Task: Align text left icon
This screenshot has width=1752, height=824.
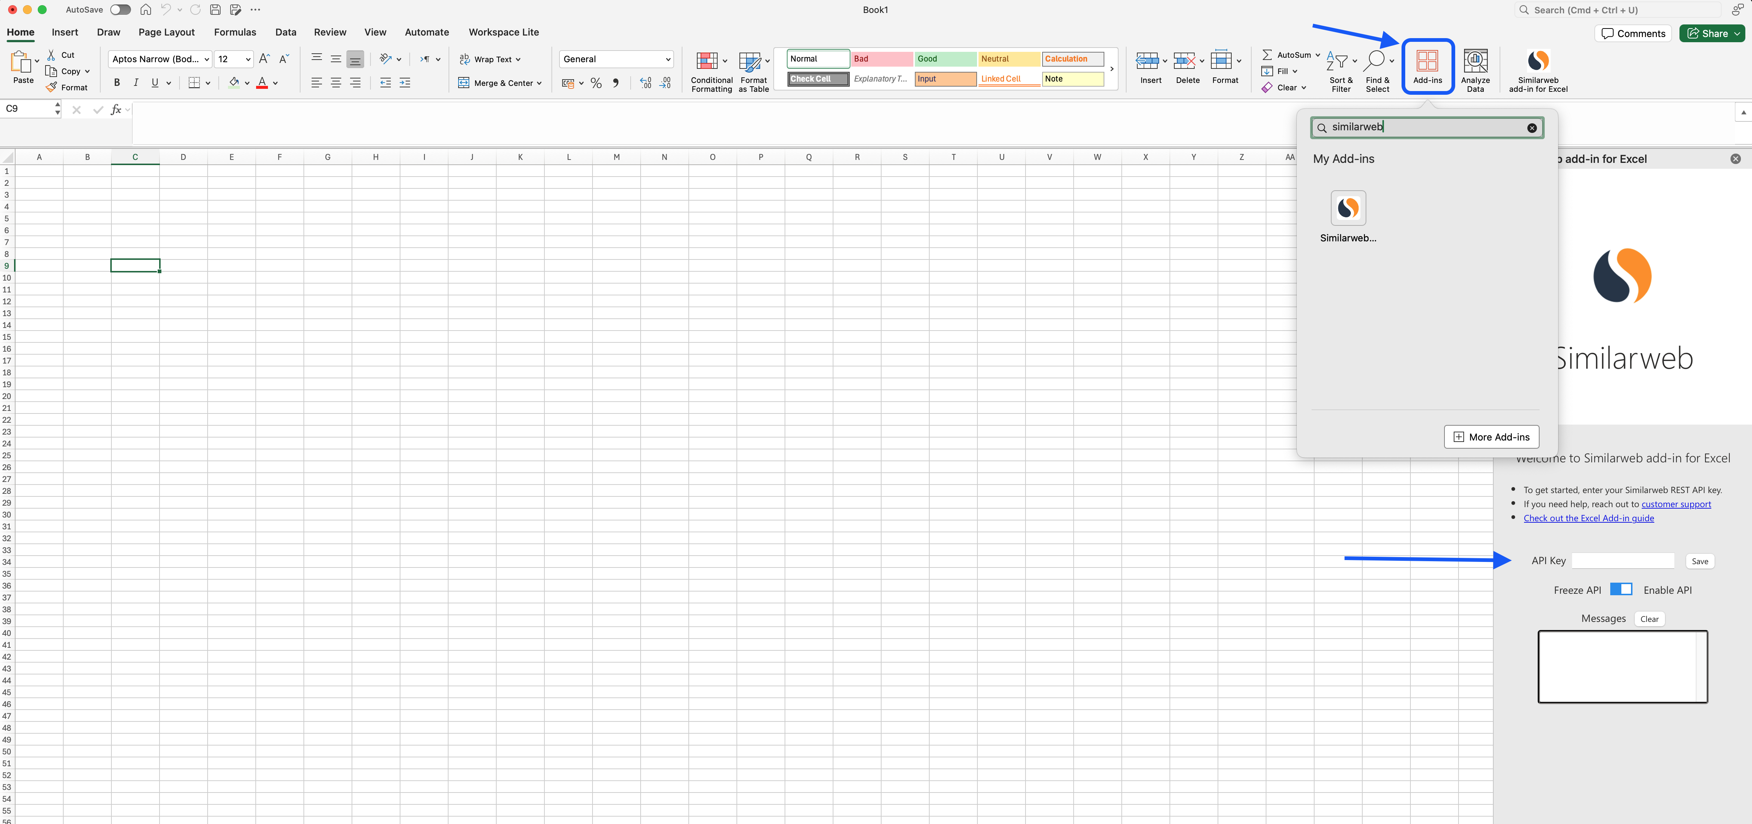Action: pos(316,82)
